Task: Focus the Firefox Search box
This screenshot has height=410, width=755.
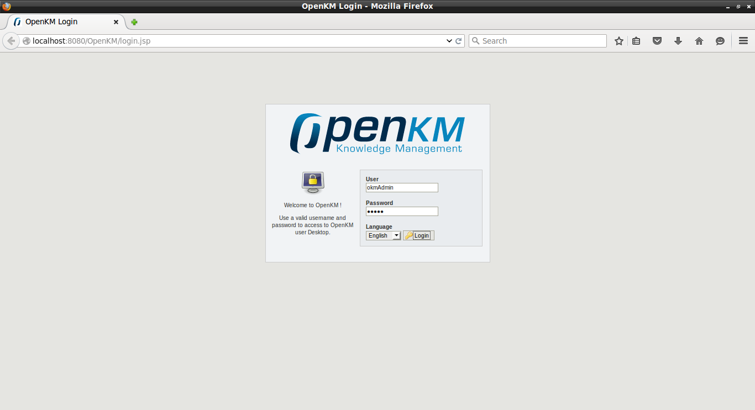Action: 538,41
